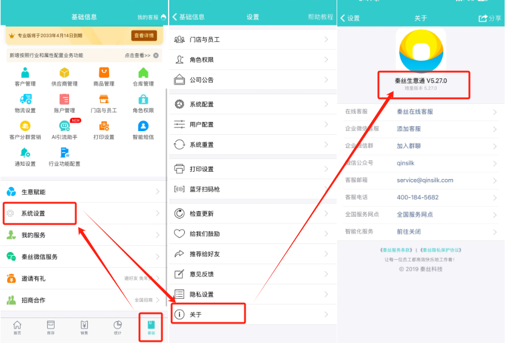The height and width of the screenshot is (343, 507).
Task: Tap the 推荐给好友 share arrow icon
Action: (180, 254)
